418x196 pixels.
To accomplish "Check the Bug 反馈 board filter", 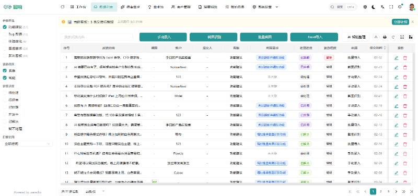I will tap(5, 34).
